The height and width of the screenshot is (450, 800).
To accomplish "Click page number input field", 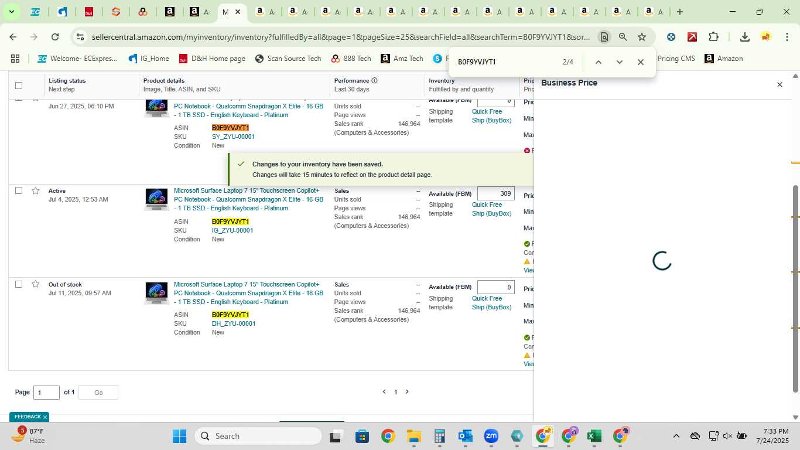I will tap(46, 393).
